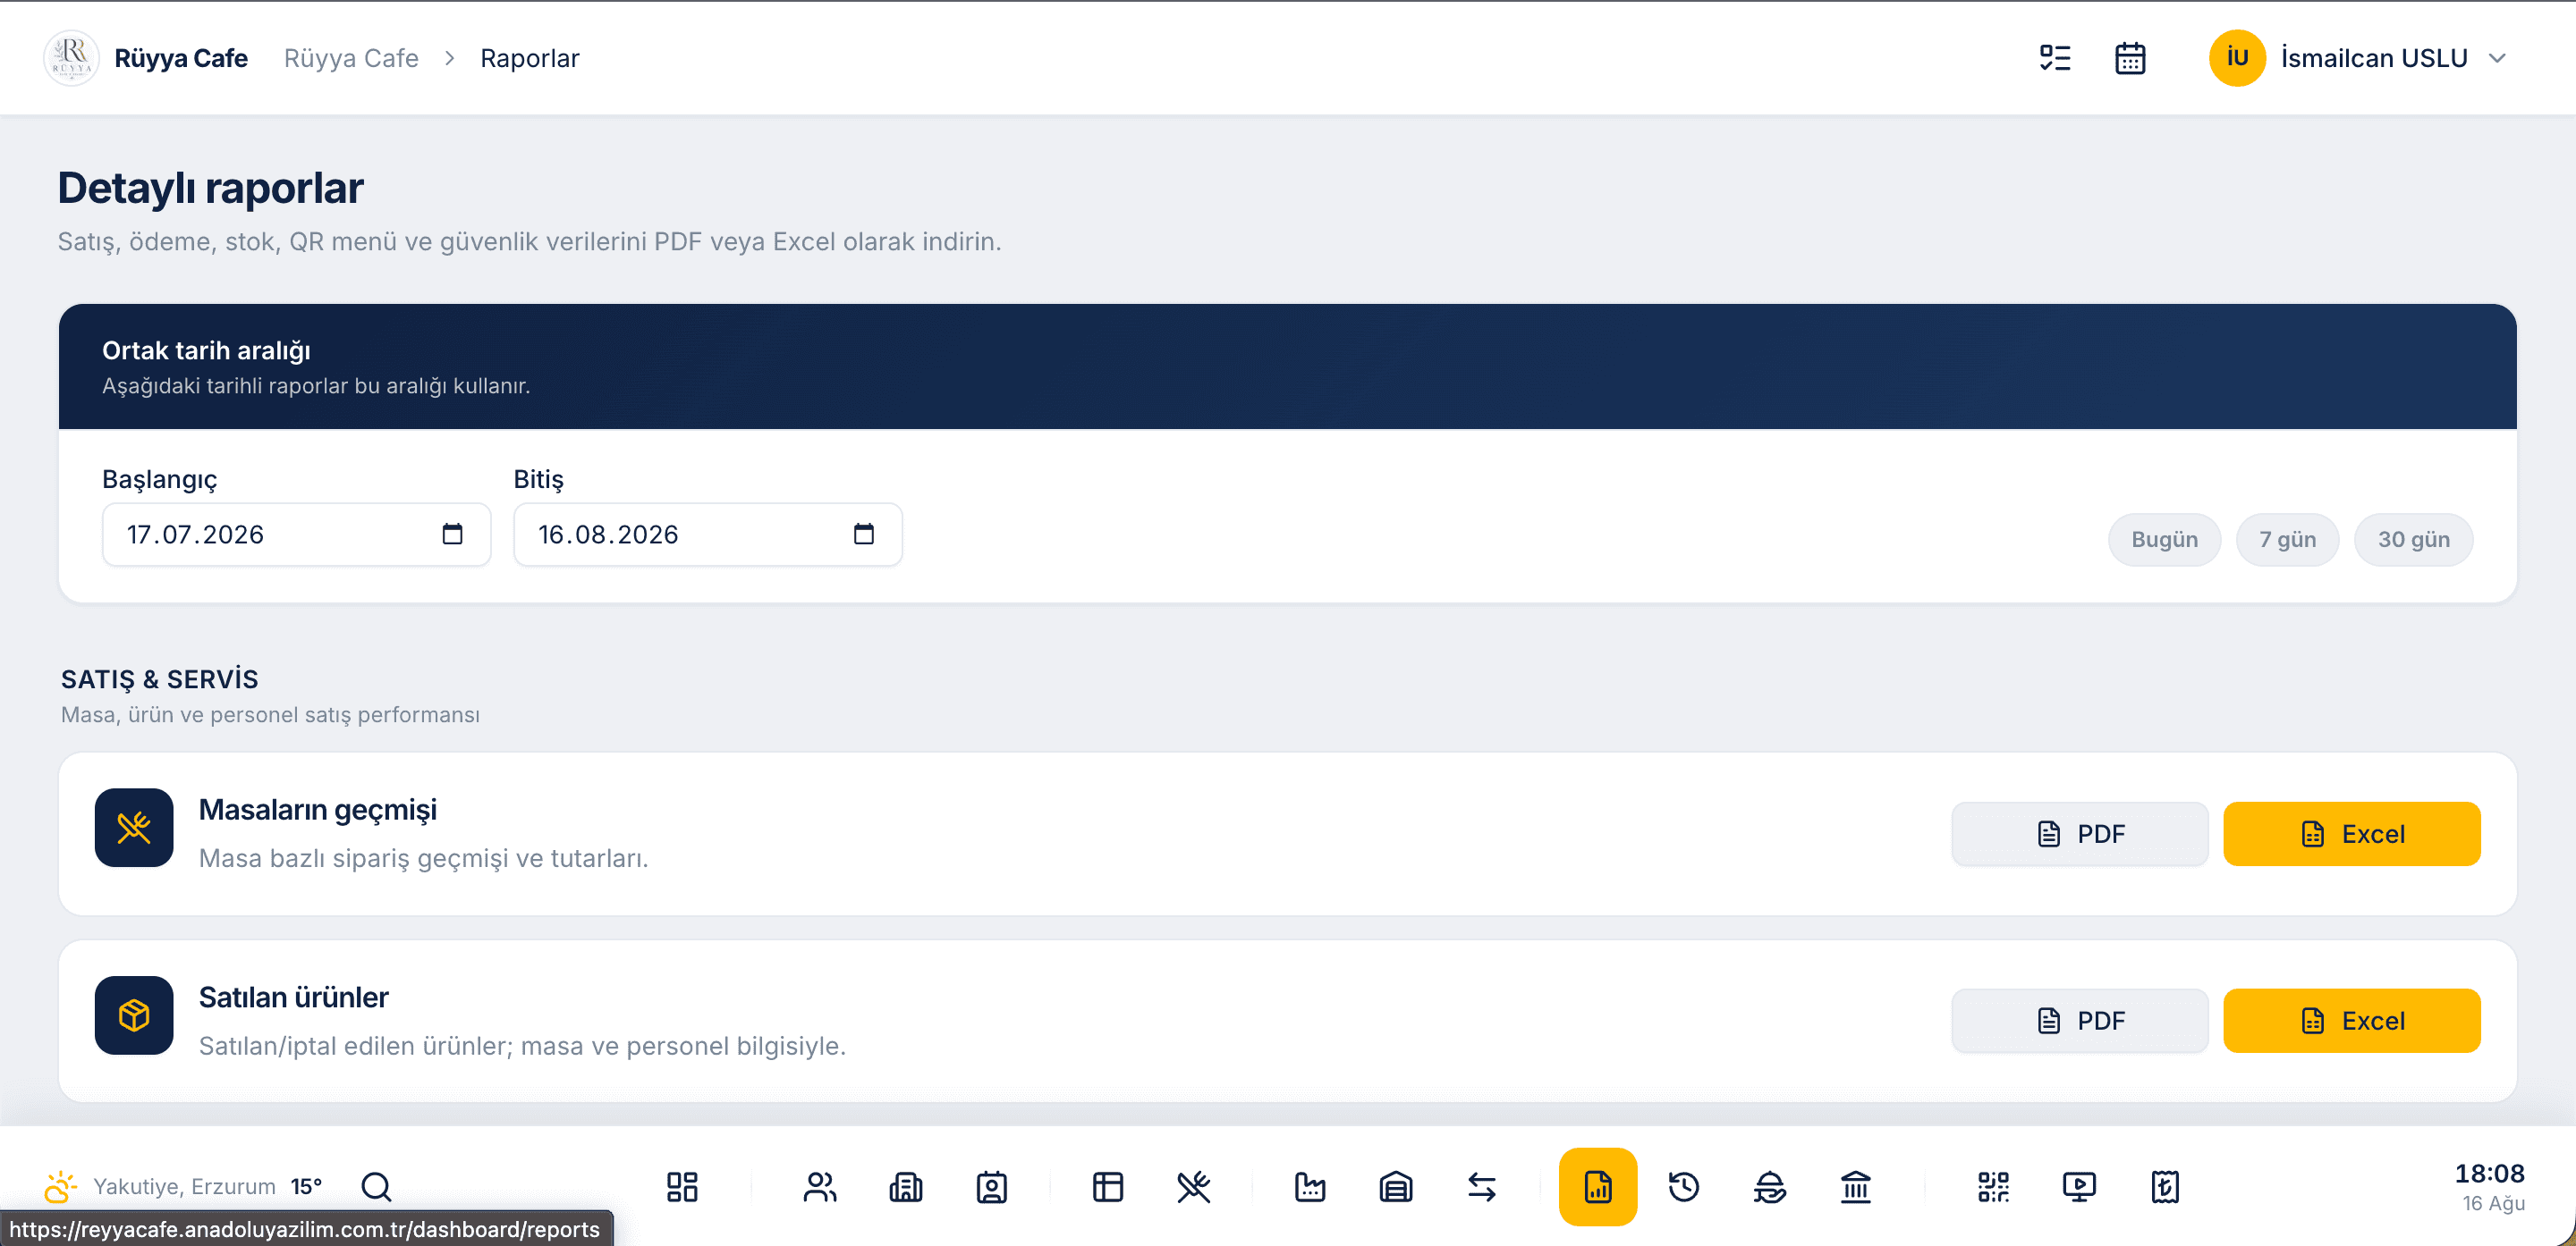Select the 30 gün date range chip

click(x=2414, y=540)
